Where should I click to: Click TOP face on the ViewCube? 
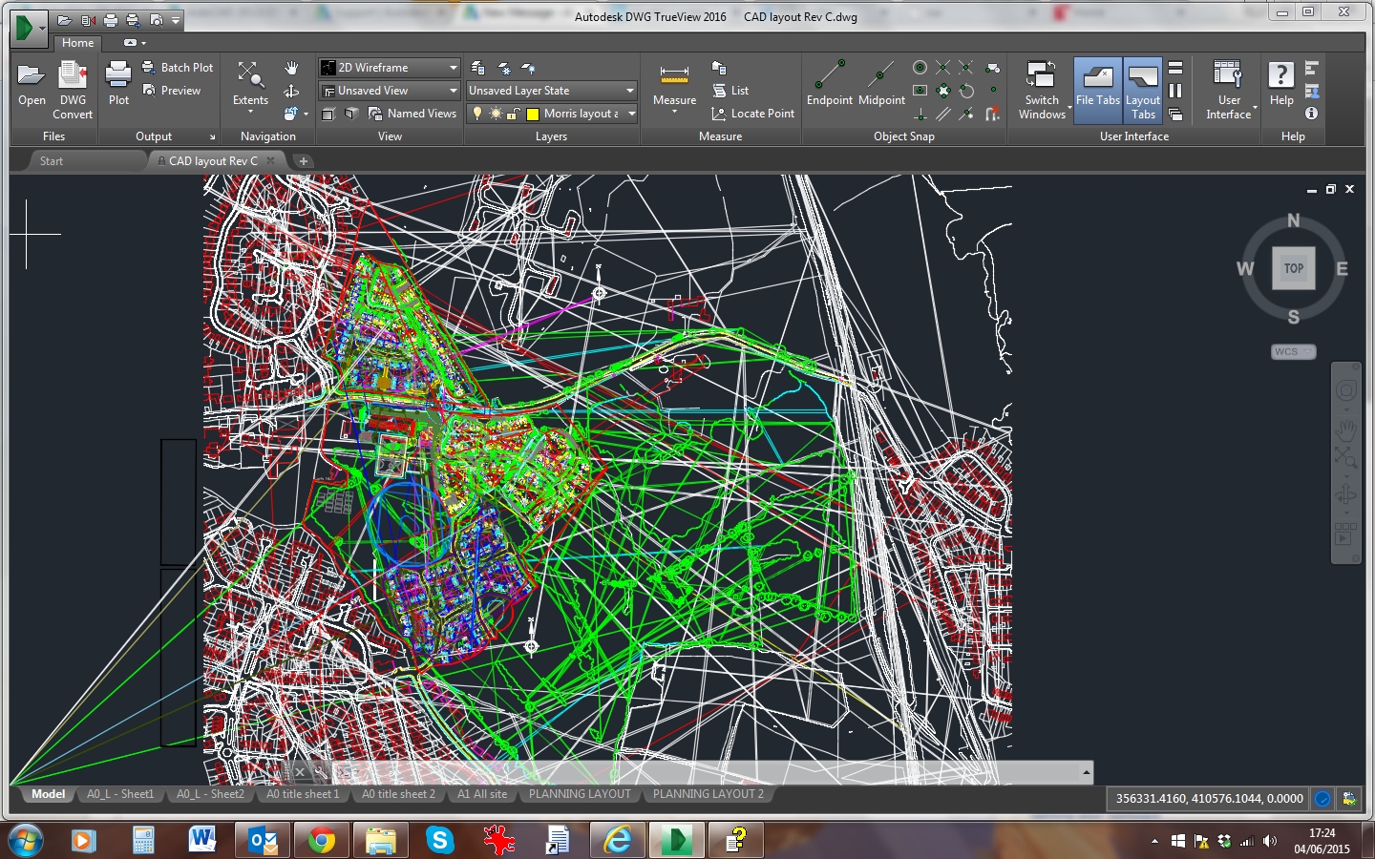1293,268
